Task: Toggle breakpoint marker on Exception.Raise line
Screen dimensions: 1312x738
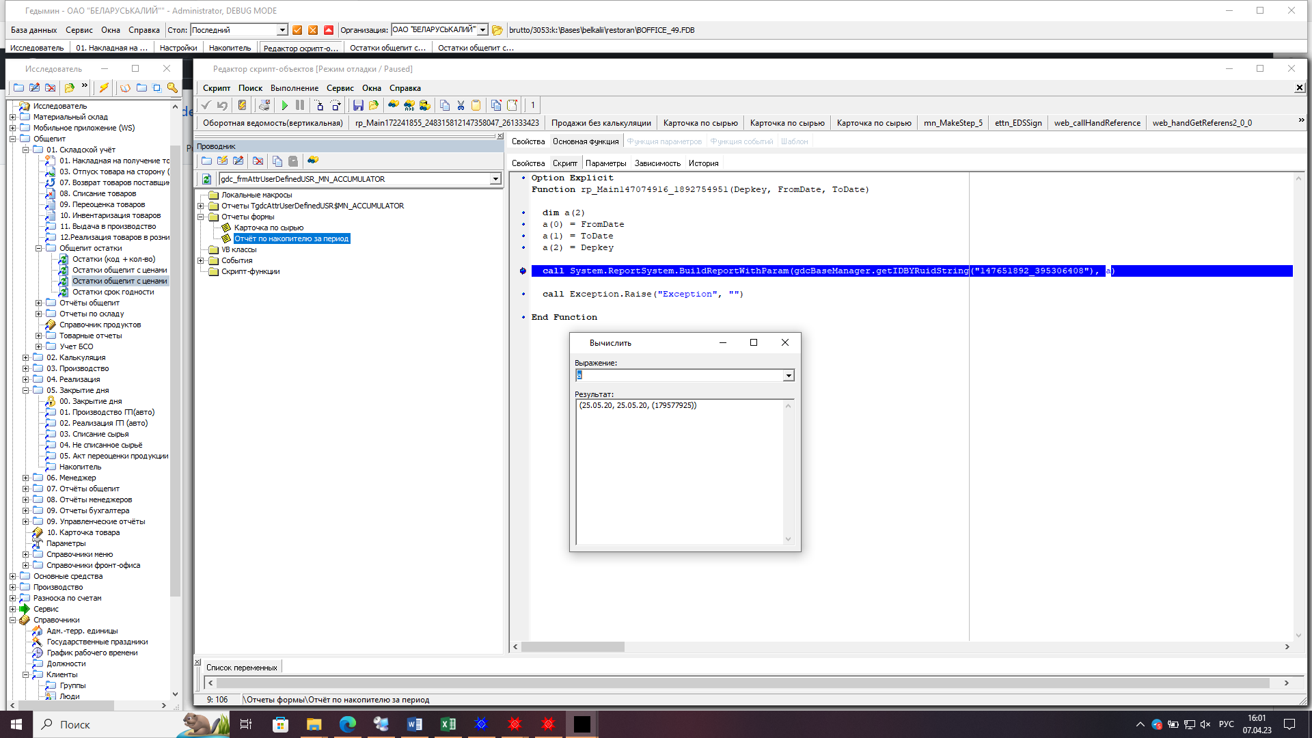Action: (x=523, y=295)
